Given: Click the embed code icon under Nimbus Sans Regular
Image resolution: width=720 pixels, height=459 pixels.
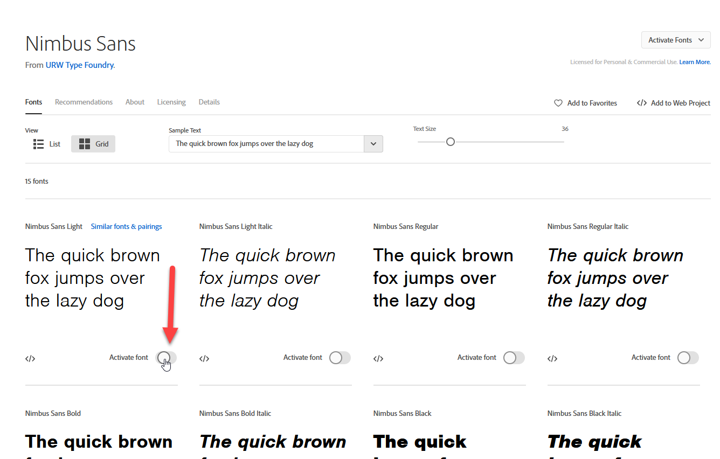Looking at the screenshot, I should coord(378,359).
